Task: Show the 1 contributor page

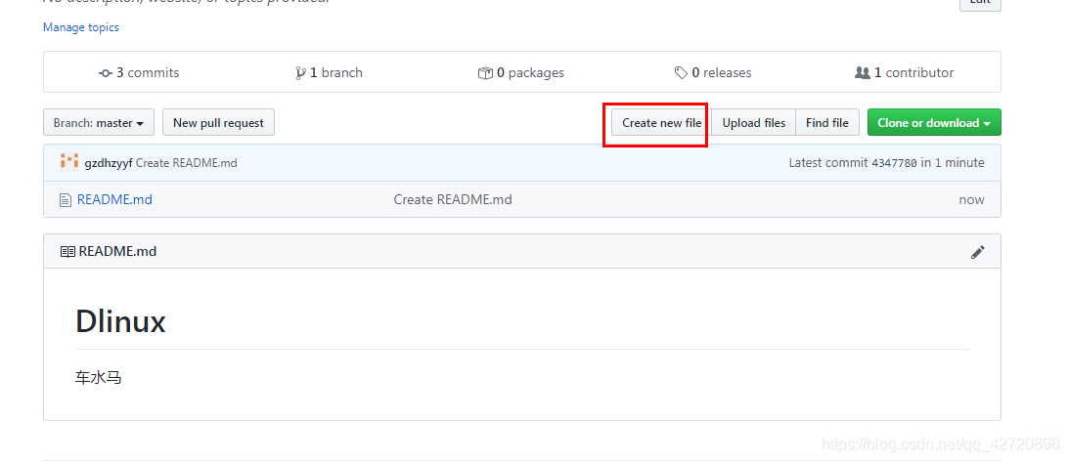Action: coord(904,73)
